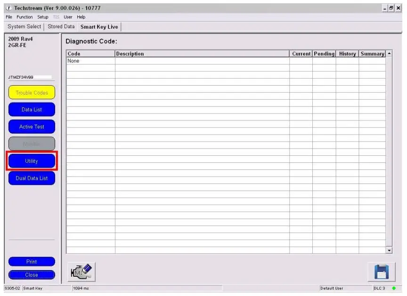Click the VIN text JTMZF34V99
Screen dimensions: 407x296
point(21,77)
